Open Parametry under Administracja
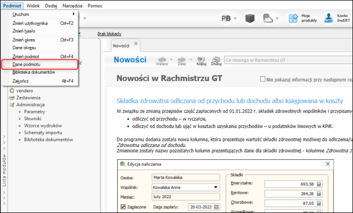The height and width of the screenshot is (213, 353). [x=35, y=111]
